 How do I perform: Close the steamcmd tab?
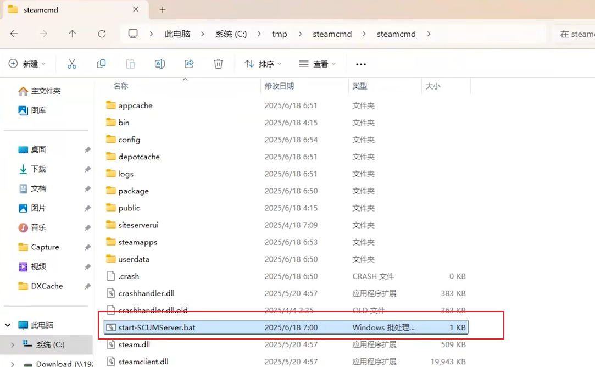[136, 9]
